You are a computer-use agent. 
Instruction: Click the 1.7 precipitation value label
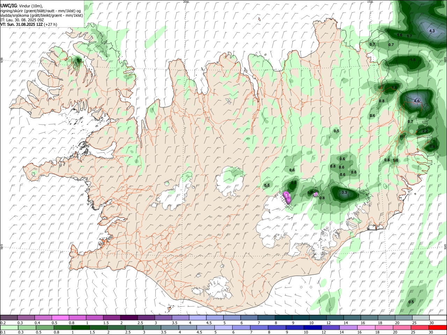pyautogui.click(x=410, y=36)
